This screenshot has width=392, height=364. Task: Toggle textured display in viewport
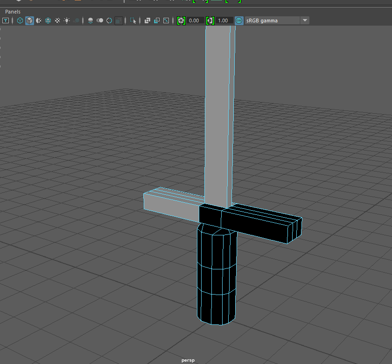(57, 21)
